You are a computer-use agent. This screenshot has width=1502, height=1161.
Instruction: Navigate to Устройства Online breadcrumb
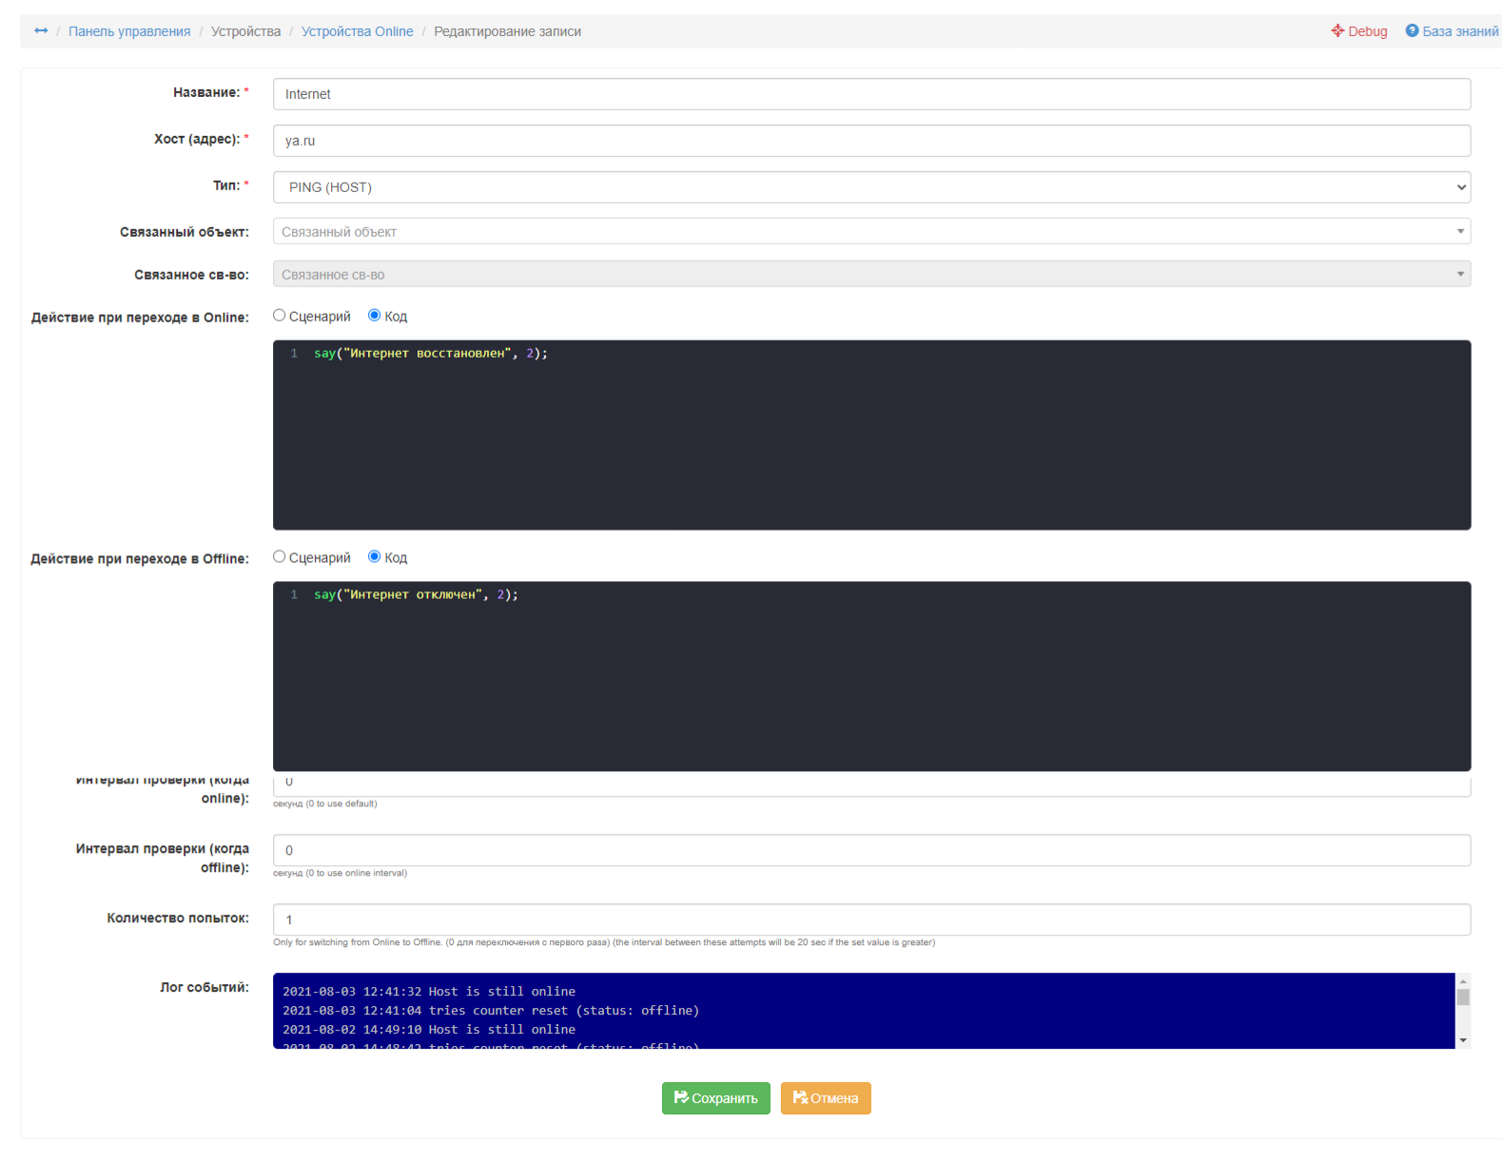357,31
